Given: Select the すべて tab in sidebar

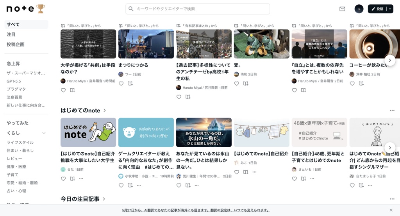Looking at the screenshot, I should (x=26, y=25).
